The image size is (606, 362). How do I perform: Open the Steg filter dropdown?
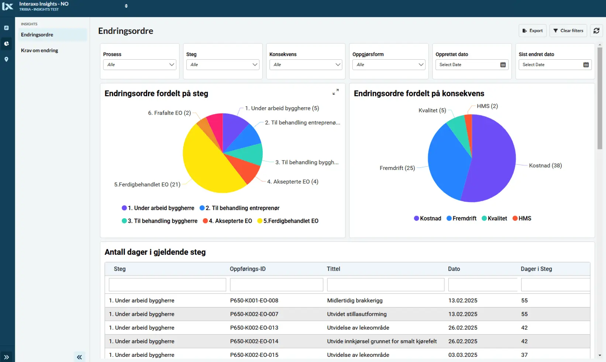pyautogui.click(x=223, y=65)
